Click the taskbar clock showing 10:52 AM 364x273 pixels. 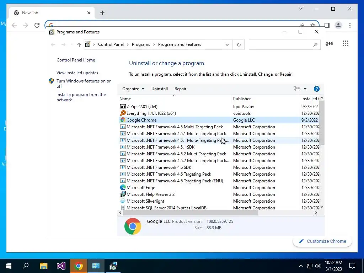333,266
